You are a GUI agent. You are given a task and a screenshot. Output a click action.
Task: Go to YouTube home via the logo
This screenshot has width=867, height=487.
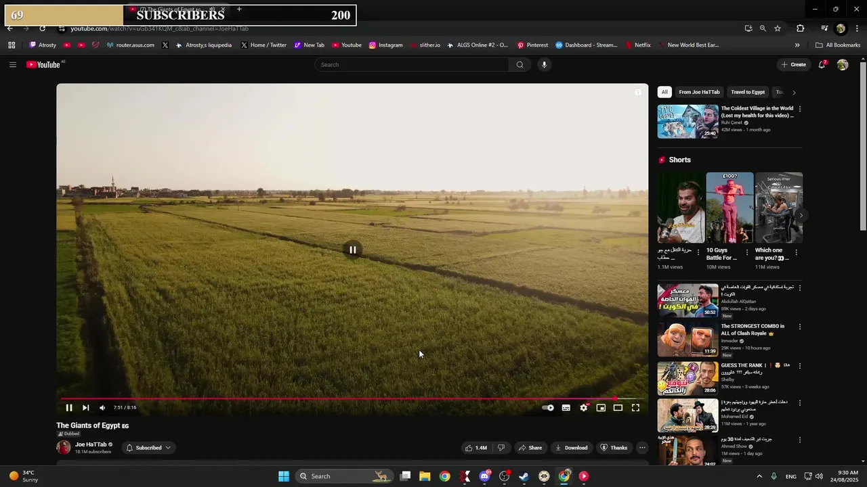tap(43, 65)
